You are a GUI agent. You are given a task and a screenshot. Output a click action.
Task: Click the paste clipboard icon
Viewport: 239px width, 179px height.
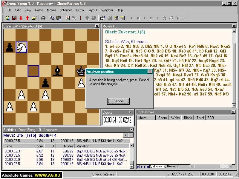click(59, 18)
